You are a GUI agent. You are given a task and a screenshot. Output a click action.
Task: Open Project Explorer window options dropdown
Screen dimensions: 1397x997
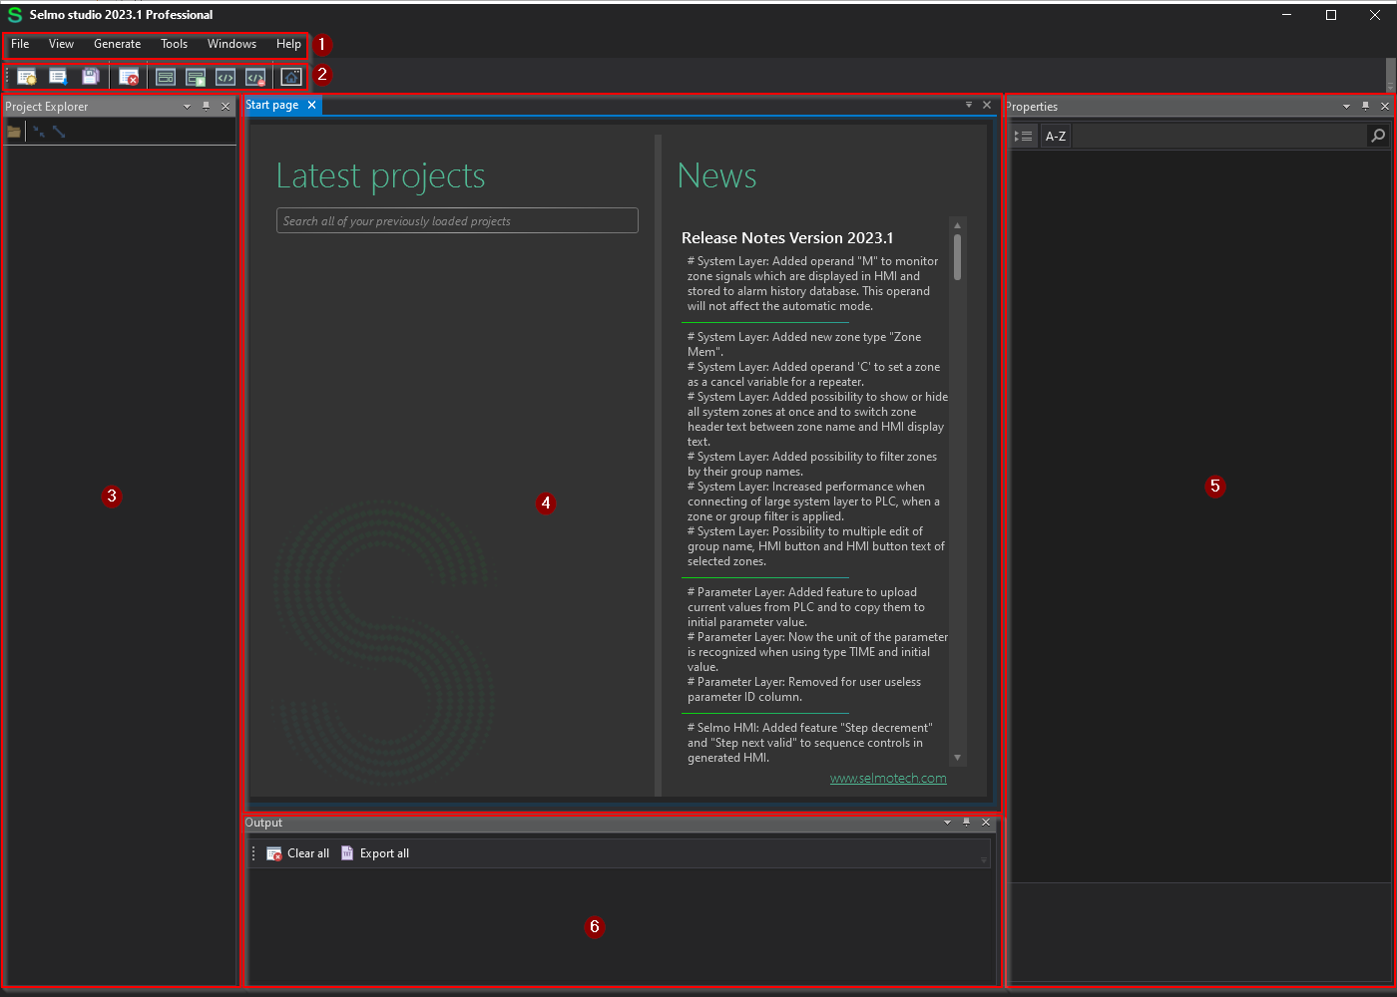click(187, 106)
